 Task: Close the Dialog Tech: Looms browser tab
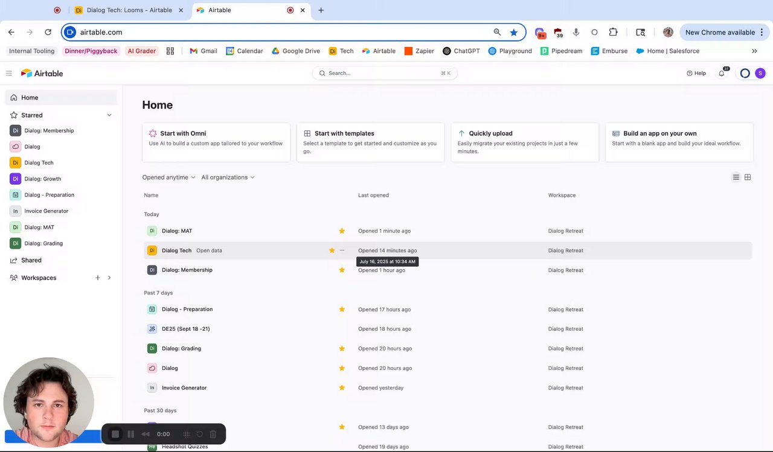181,10
